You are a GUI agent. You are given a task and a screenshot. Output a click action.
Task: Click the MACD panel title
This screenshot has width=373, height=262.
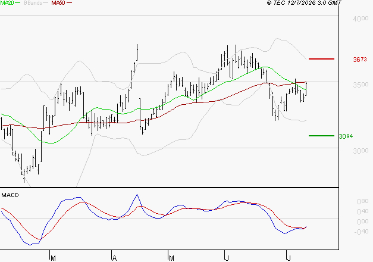pyautogui.click(x=10, y=195)
